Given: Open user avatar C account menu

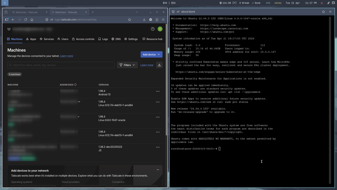Looking at the screenshot, I should 160,29.
